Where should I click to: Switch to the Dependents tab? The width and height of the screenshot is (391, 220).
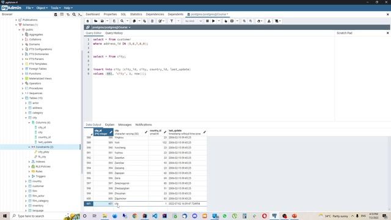point(175,15)
